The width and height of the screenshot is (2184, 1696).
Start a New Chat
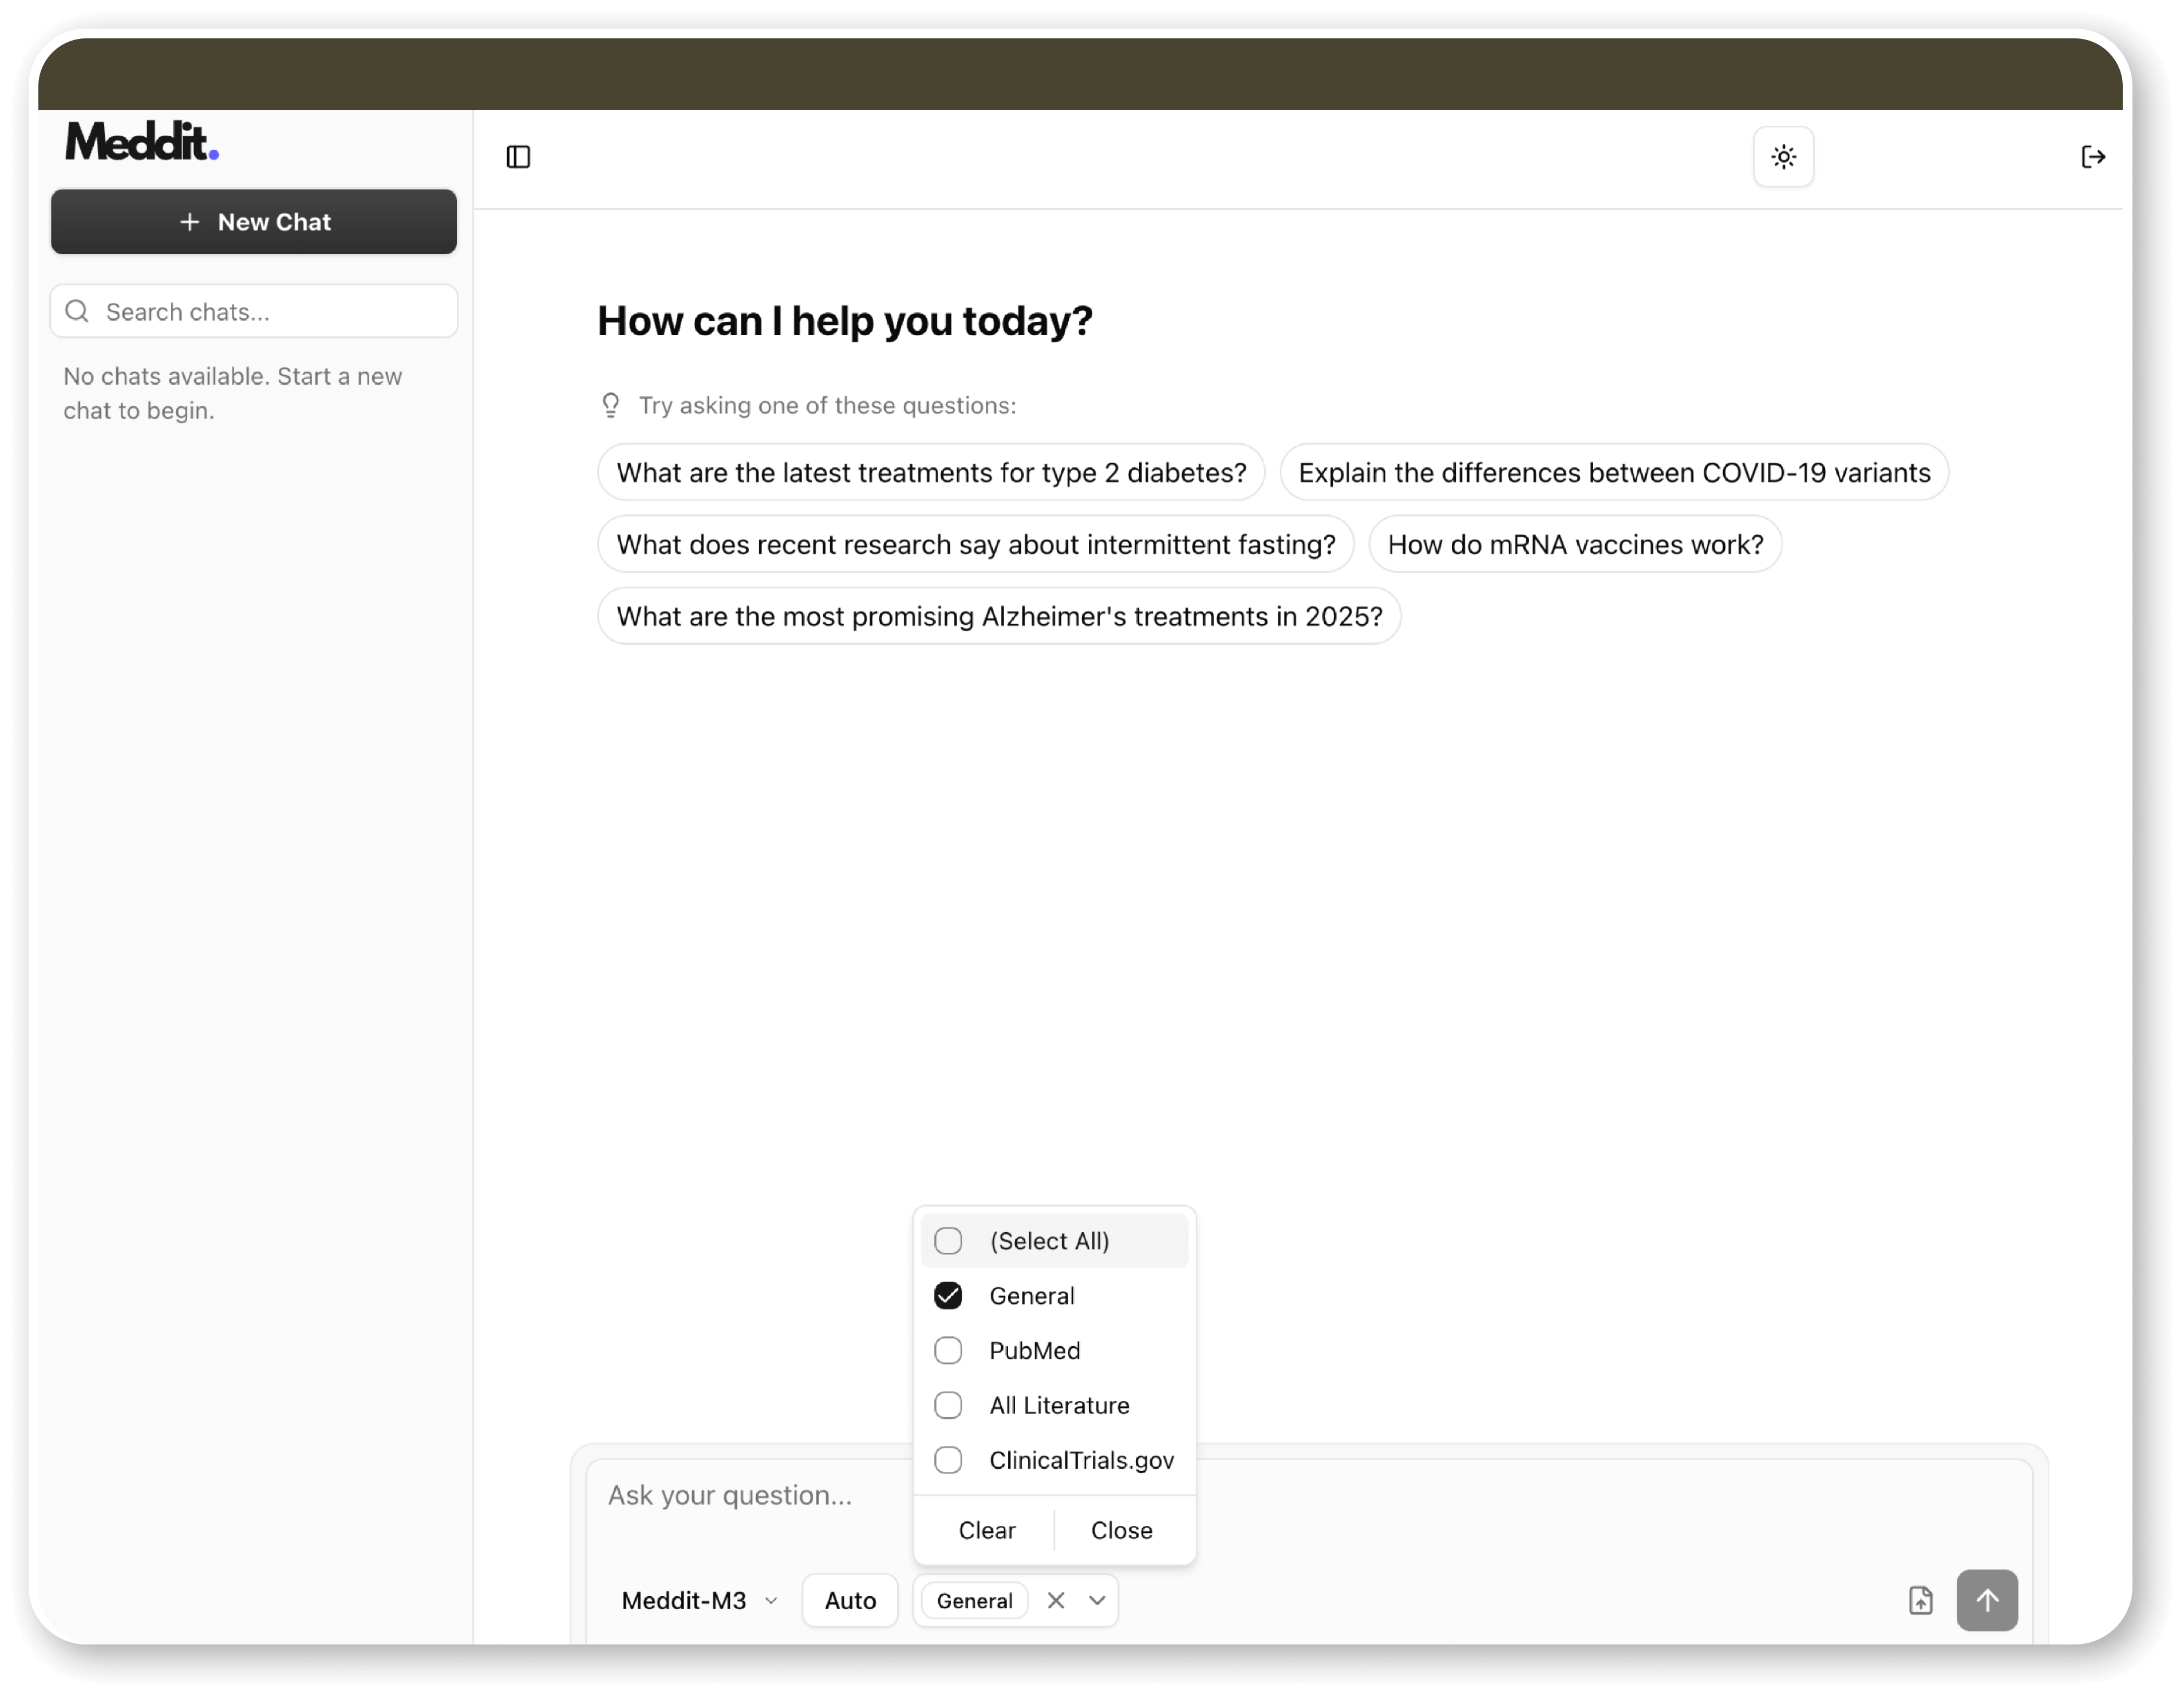coord(254,222)
